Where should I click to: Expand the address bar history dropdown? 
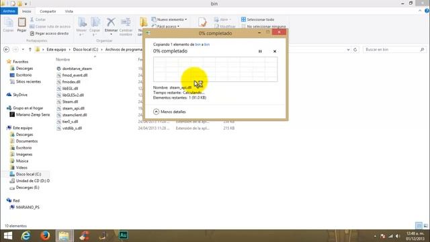(x=348, y=50)
